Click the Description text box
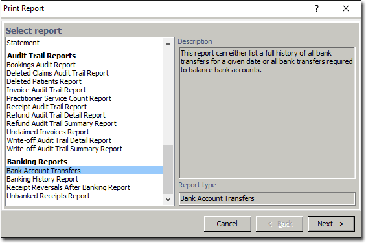This screenshot has height=243, width=366. [x=267, y=112]
